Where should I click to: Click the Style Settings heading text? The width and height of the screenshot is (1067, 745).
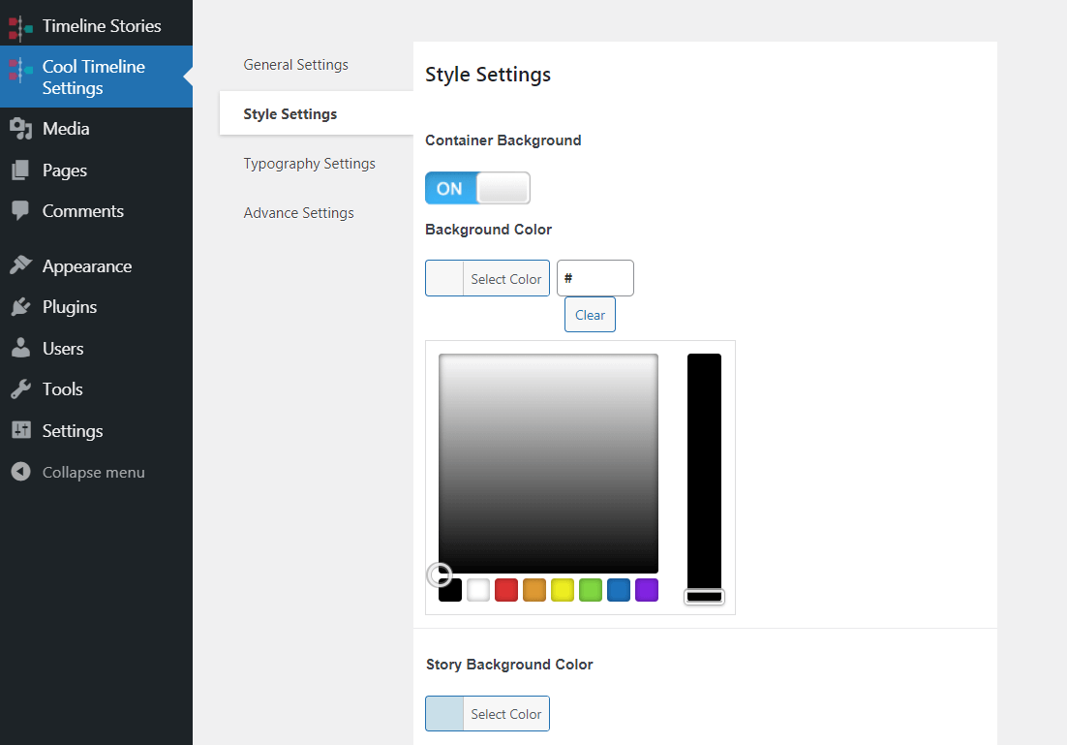pyautogui.click(x=488, y=75)
